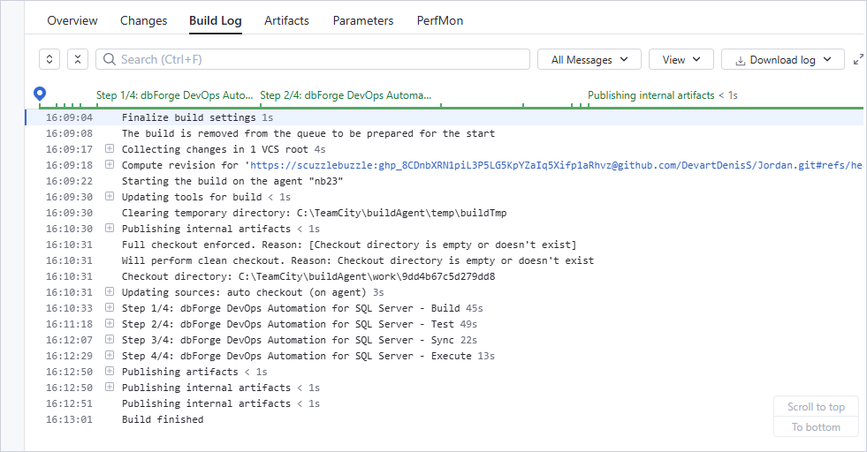Open the Artifacts tab
The image size is (867, 452).
point(286,20)
